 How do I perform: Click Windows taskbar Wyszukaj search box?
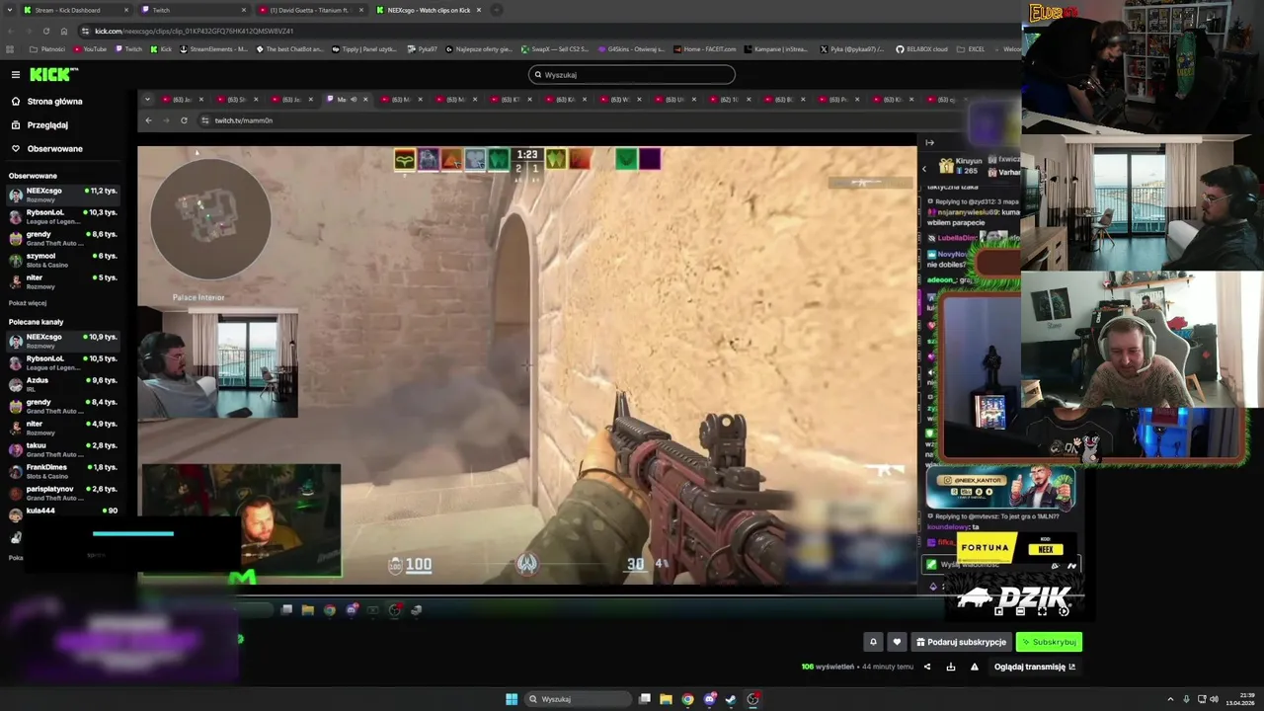(578, 699)
